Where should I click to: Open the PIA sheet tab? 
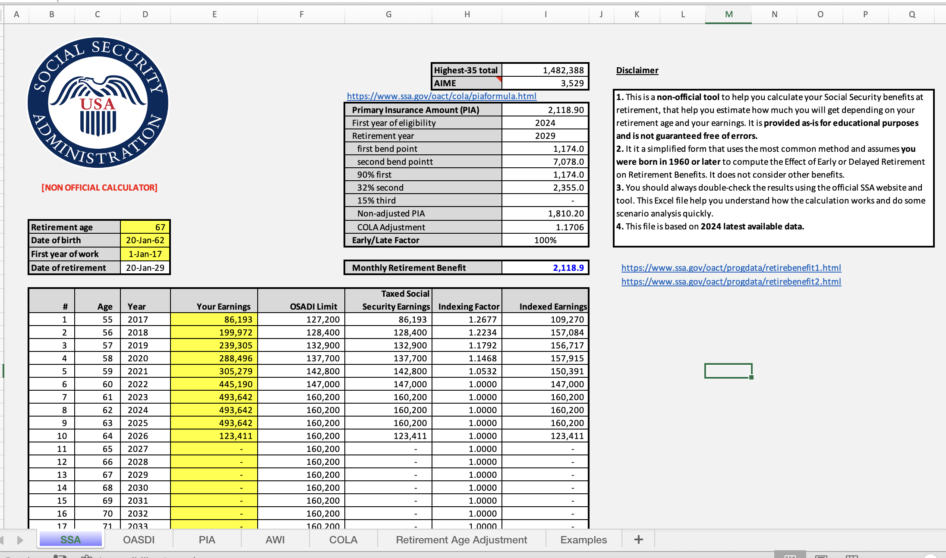[x=207, y=539]
